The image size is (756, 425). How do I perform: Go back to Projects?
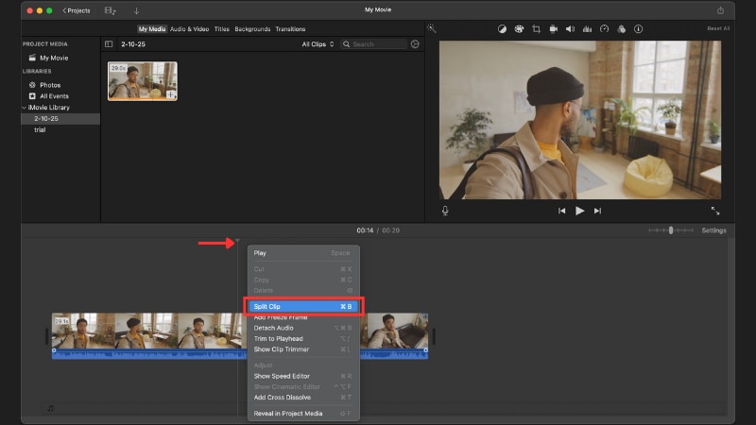(x=77, y=10)
